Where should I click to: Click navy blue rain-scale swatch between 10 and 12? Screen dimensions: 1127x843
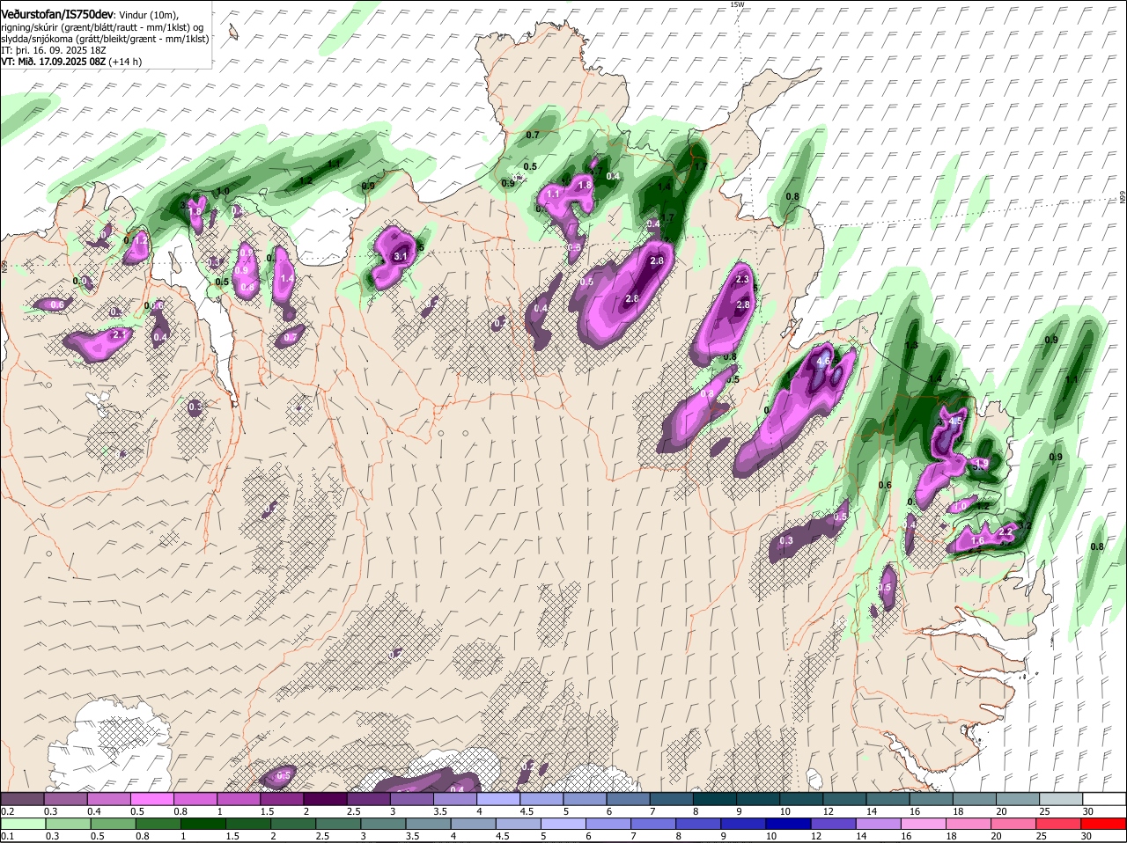click(791, 824)
